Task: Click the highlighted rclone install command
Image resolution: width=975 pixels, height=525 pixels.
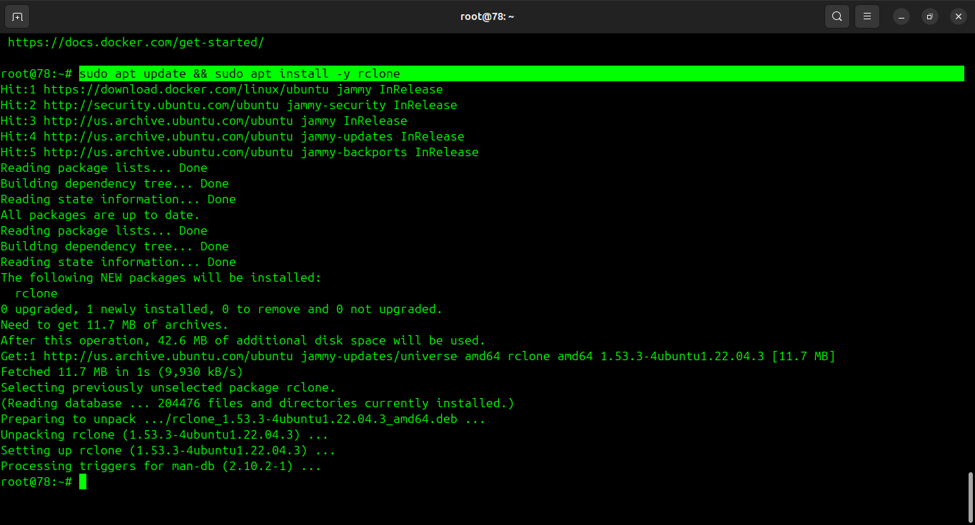Action: pos(522,73)
